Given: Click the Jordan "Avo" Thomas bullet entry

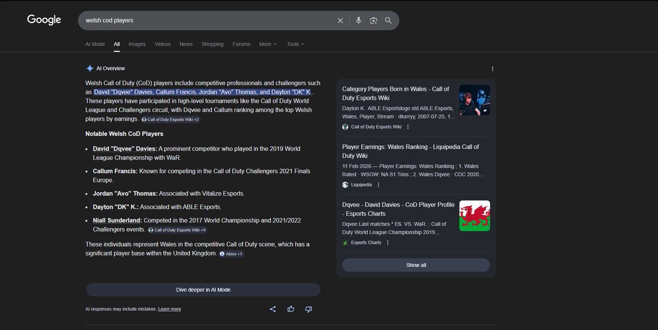Looking at the screenshot, I should [169, 194].
